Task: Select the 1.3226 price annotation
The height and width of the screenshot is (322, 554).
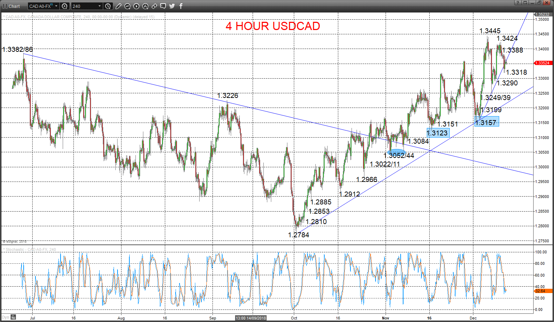Action: click(x=228, y=95)
